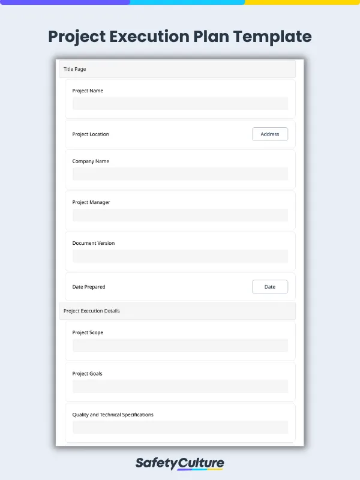Click the Project Manager label
Image resolution: width=360 pixels, height=480 pixels.
pyautogui.click(x=91, y=202)
